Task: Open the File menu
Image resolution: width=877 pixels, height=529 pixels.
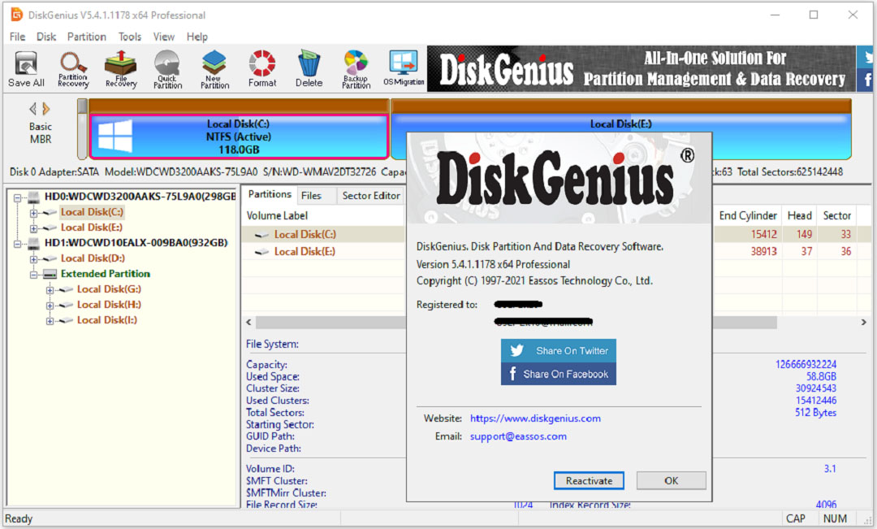Action: (x=17, y=37)
